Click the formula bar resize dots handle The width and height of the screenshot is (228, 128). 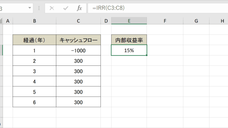(x=39, y=8)
